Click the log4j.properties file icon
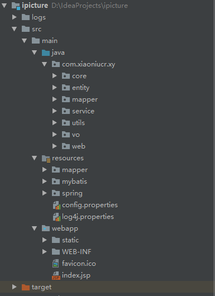 click(x=56, y=217)
